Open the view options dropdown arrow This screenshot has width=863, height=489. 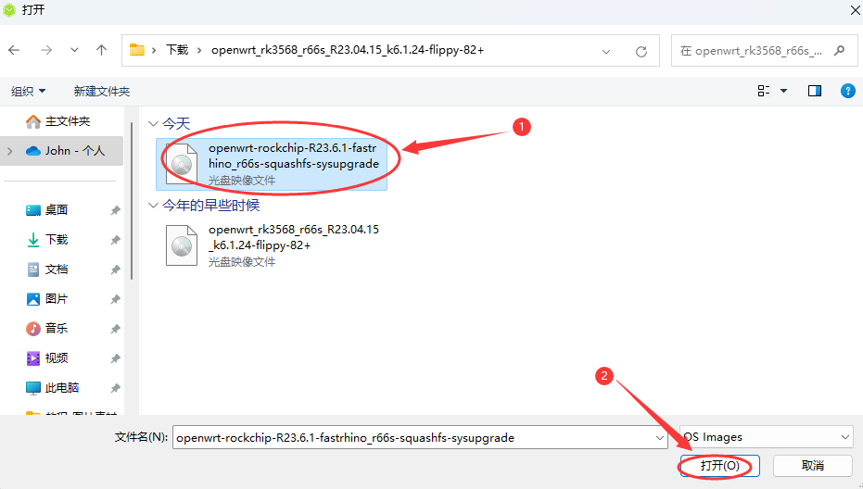click(x=784, y=91)
